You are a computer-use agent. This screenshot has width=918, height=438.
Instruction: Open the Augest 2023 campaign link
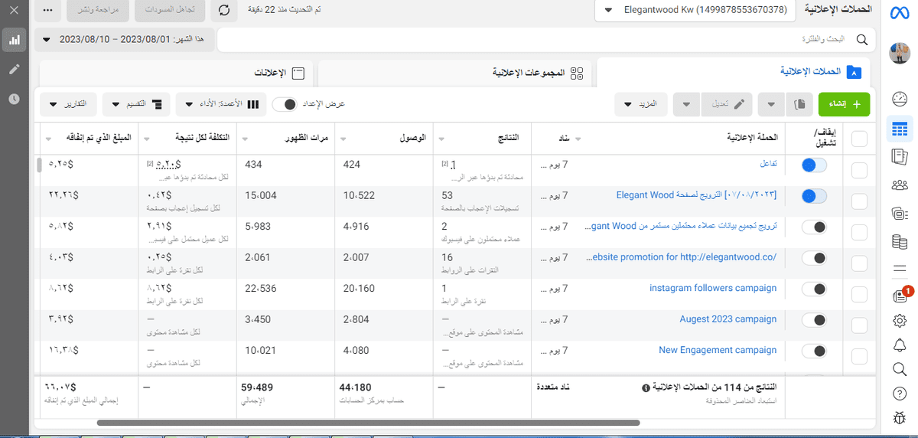[728, 319]
